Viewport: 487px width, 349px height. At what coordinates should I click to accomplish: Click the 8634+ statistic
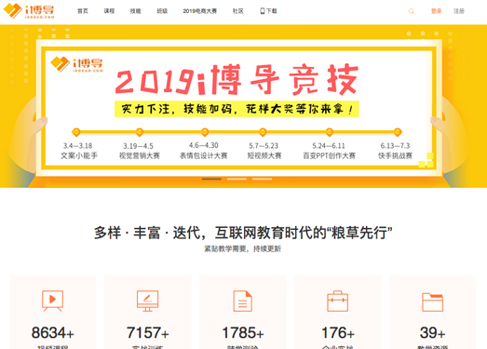52,333
